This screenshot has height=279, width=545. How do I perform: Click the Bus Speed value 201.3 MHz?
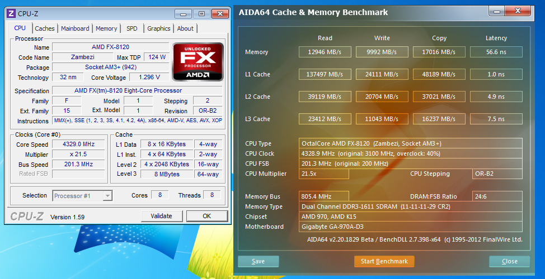coord(78,164)
